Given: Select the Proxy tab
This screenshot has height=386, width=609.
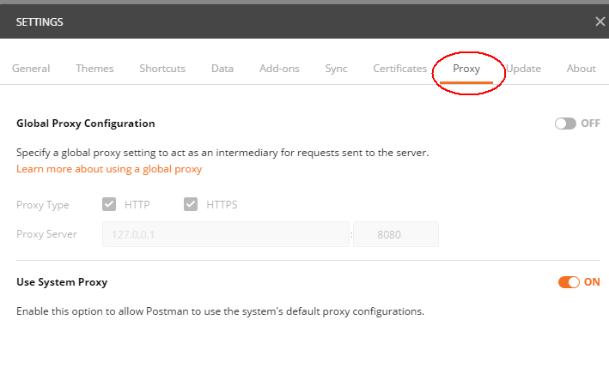Looking at the screenshot, I should 466,69.
